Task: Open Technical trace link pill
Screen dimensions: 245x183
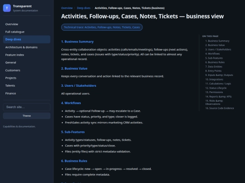Action: pos(102,27)
